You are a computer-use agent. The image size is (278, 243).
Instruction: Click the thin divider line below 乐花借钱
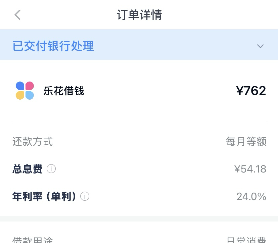tap(139, 121)
